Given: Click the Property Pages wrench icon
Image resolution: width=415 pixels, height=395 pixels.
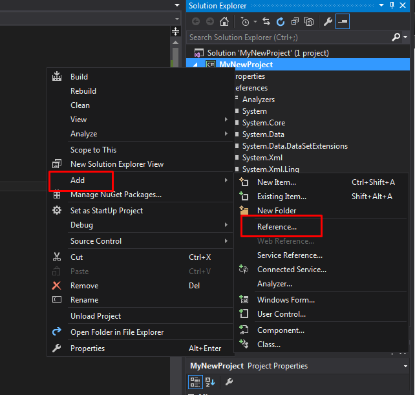Looking at the screenshot, I should coord(228,382).
